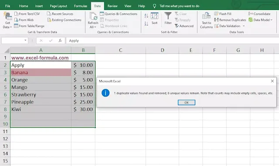
Task: Open the Sort dialog
Action: point(154,18)
